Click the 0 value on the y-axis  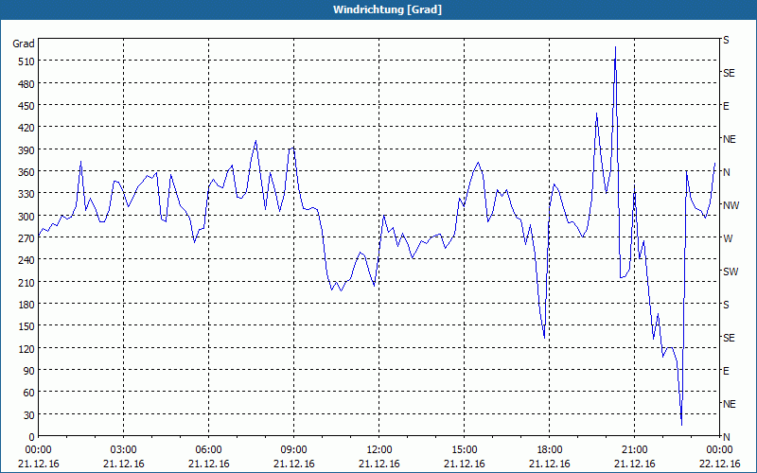pyautogui.click(x=32, y=437)
